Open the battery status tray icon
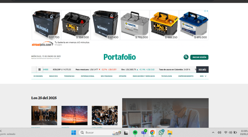 (235, 132)
